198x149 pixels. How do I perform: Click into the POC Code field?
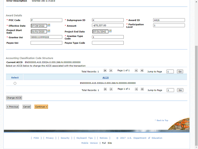(x=46, y=20)
